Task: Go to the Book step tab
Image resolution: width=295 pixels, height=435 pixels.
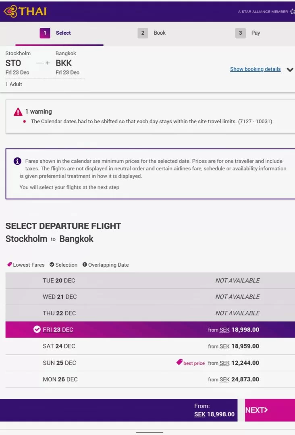Action: click(152, 33)
